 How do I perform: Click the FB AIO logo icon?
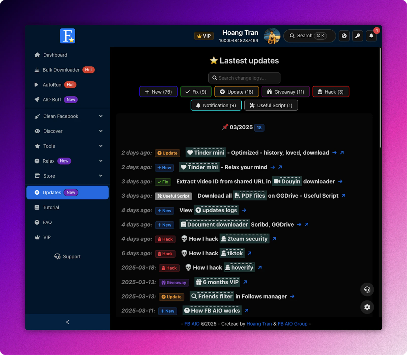pos(67,36)
